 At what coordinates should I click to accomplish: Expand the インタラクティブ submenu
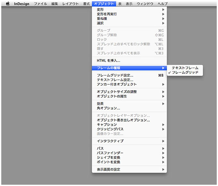coord(129,141)
